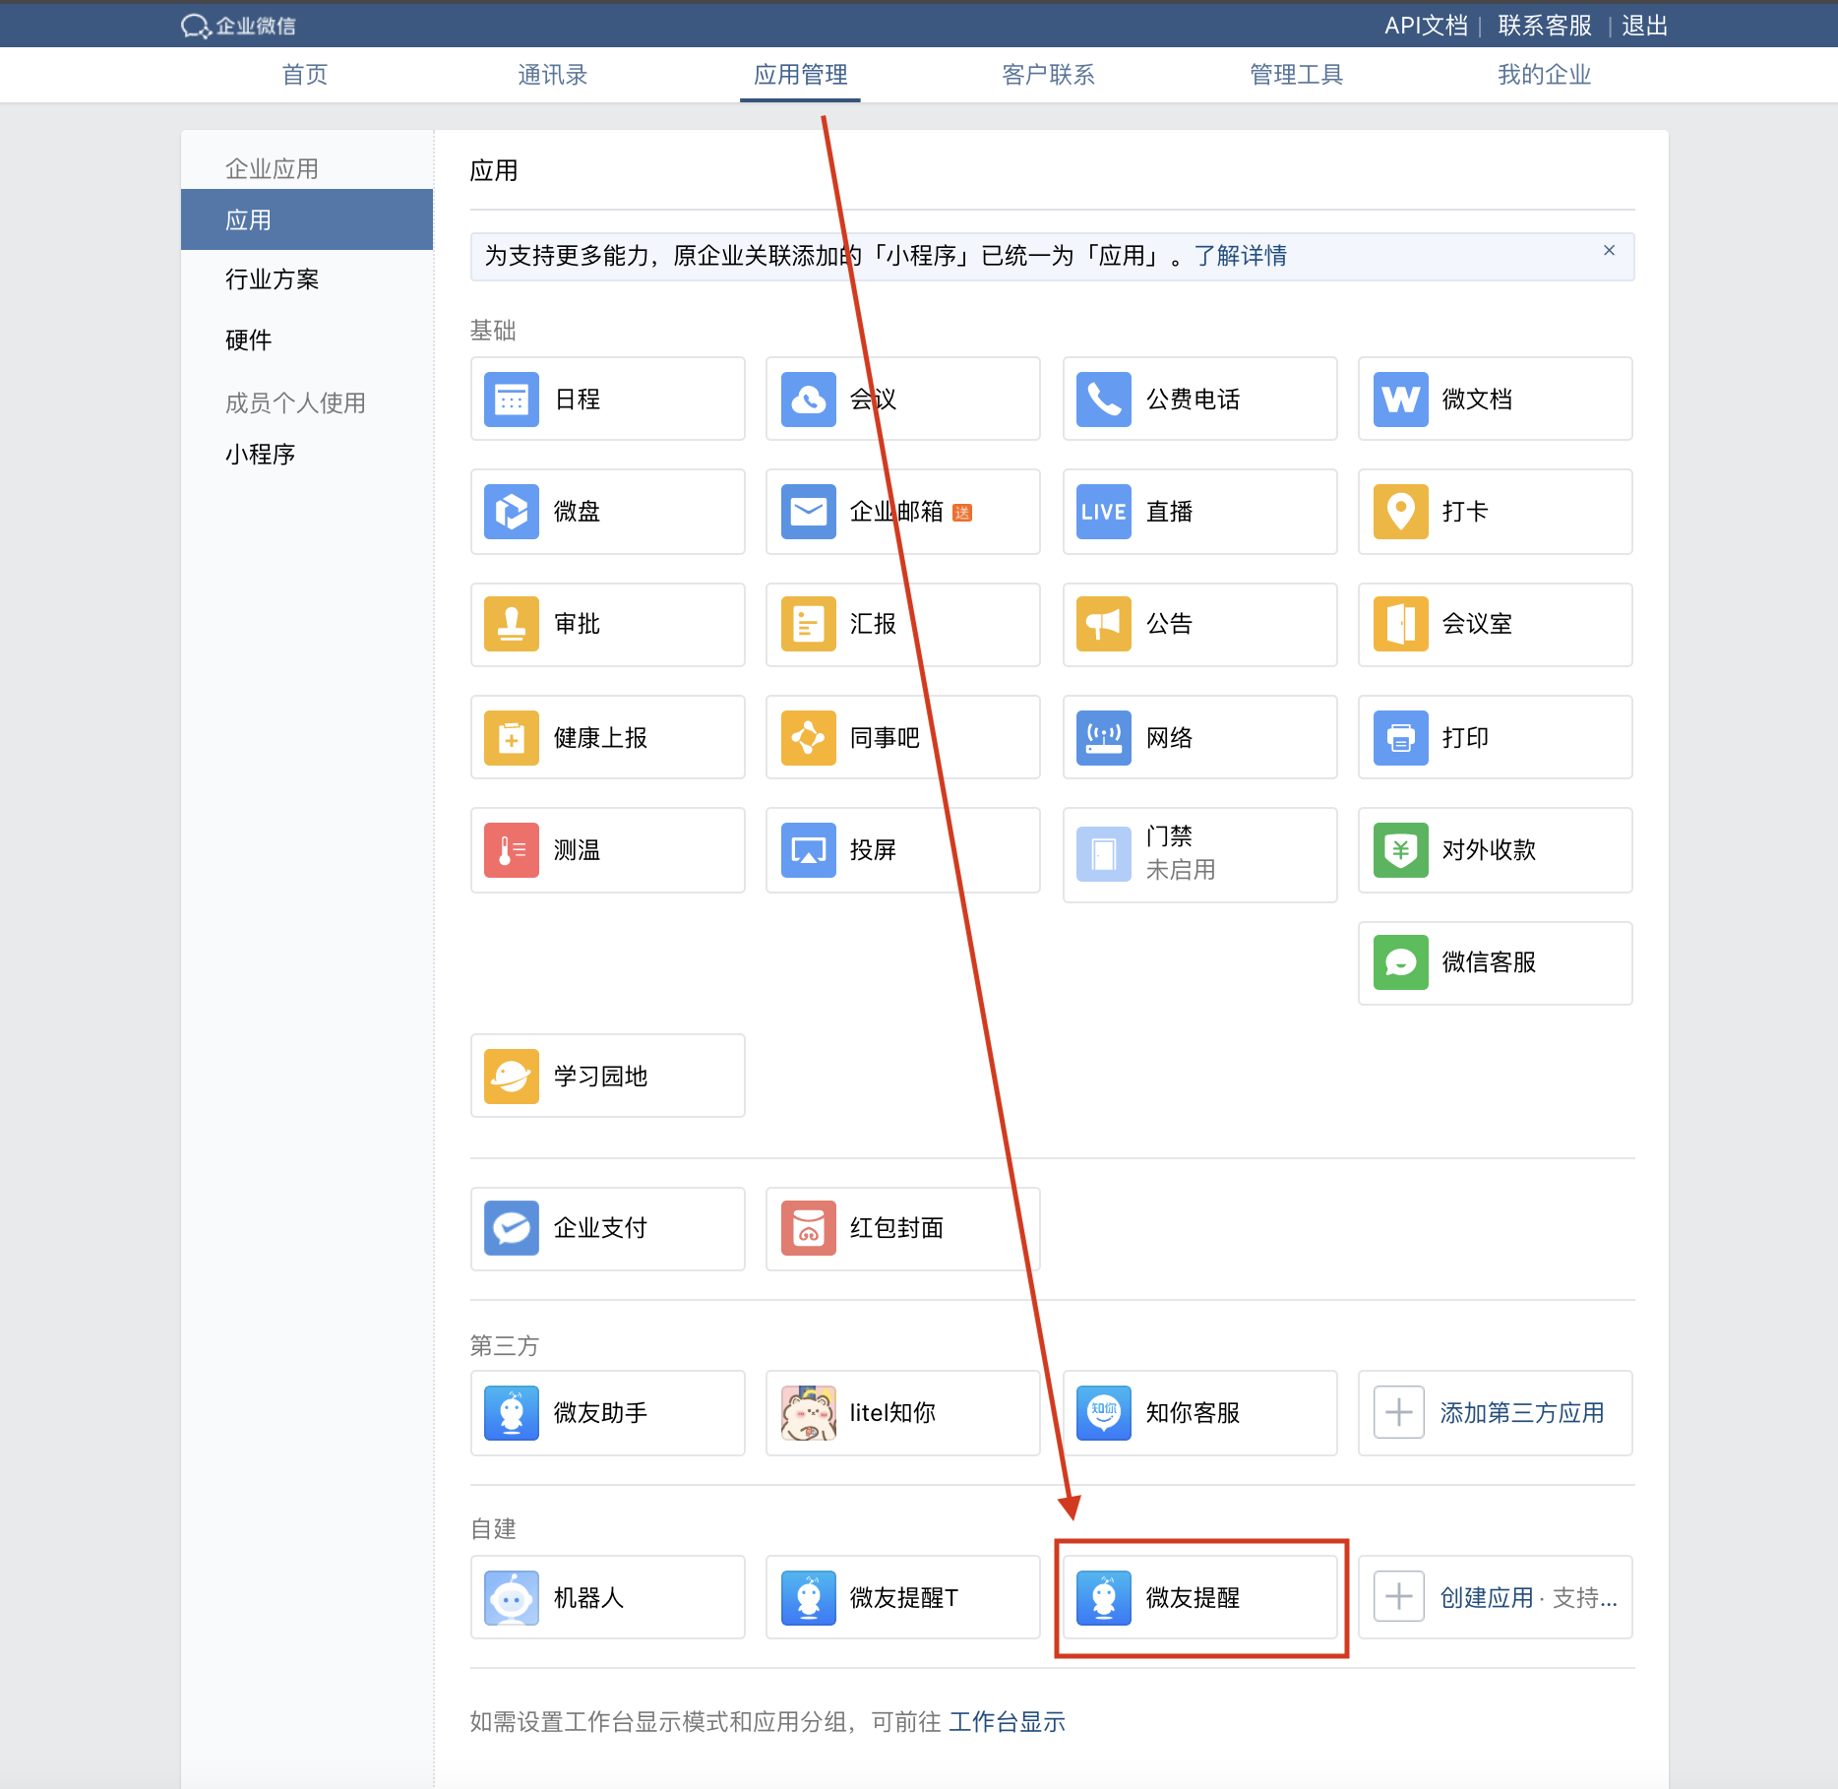Select 应用 in the sidebar
The width and height of the screenshot is (1838, 1789).
click(307, 219)
